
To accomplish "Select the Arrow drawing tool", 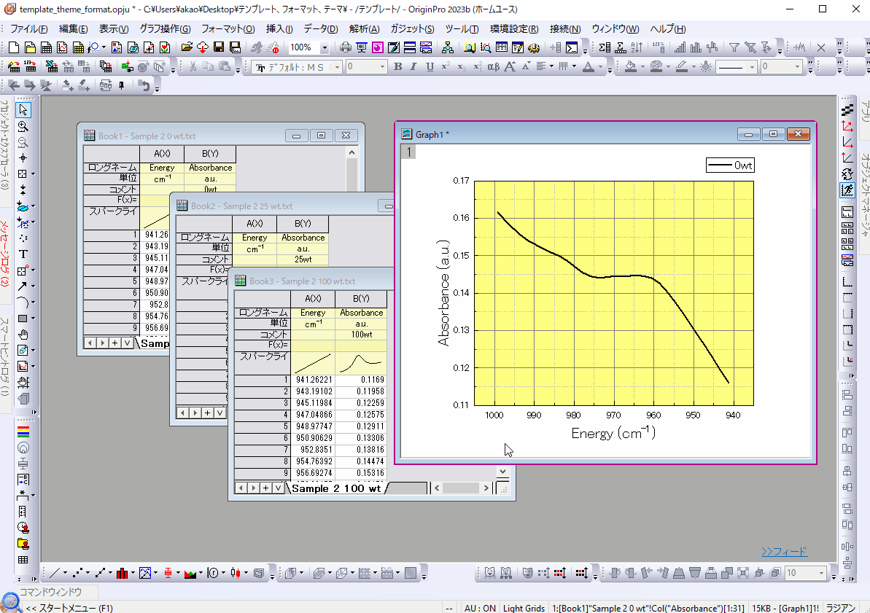I will pyautogui.click(x=22, y=286).
